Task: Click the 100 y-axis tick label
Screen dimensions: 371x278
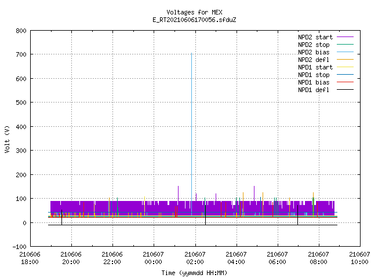Action: pyautogui.click(x=21, y=199)
